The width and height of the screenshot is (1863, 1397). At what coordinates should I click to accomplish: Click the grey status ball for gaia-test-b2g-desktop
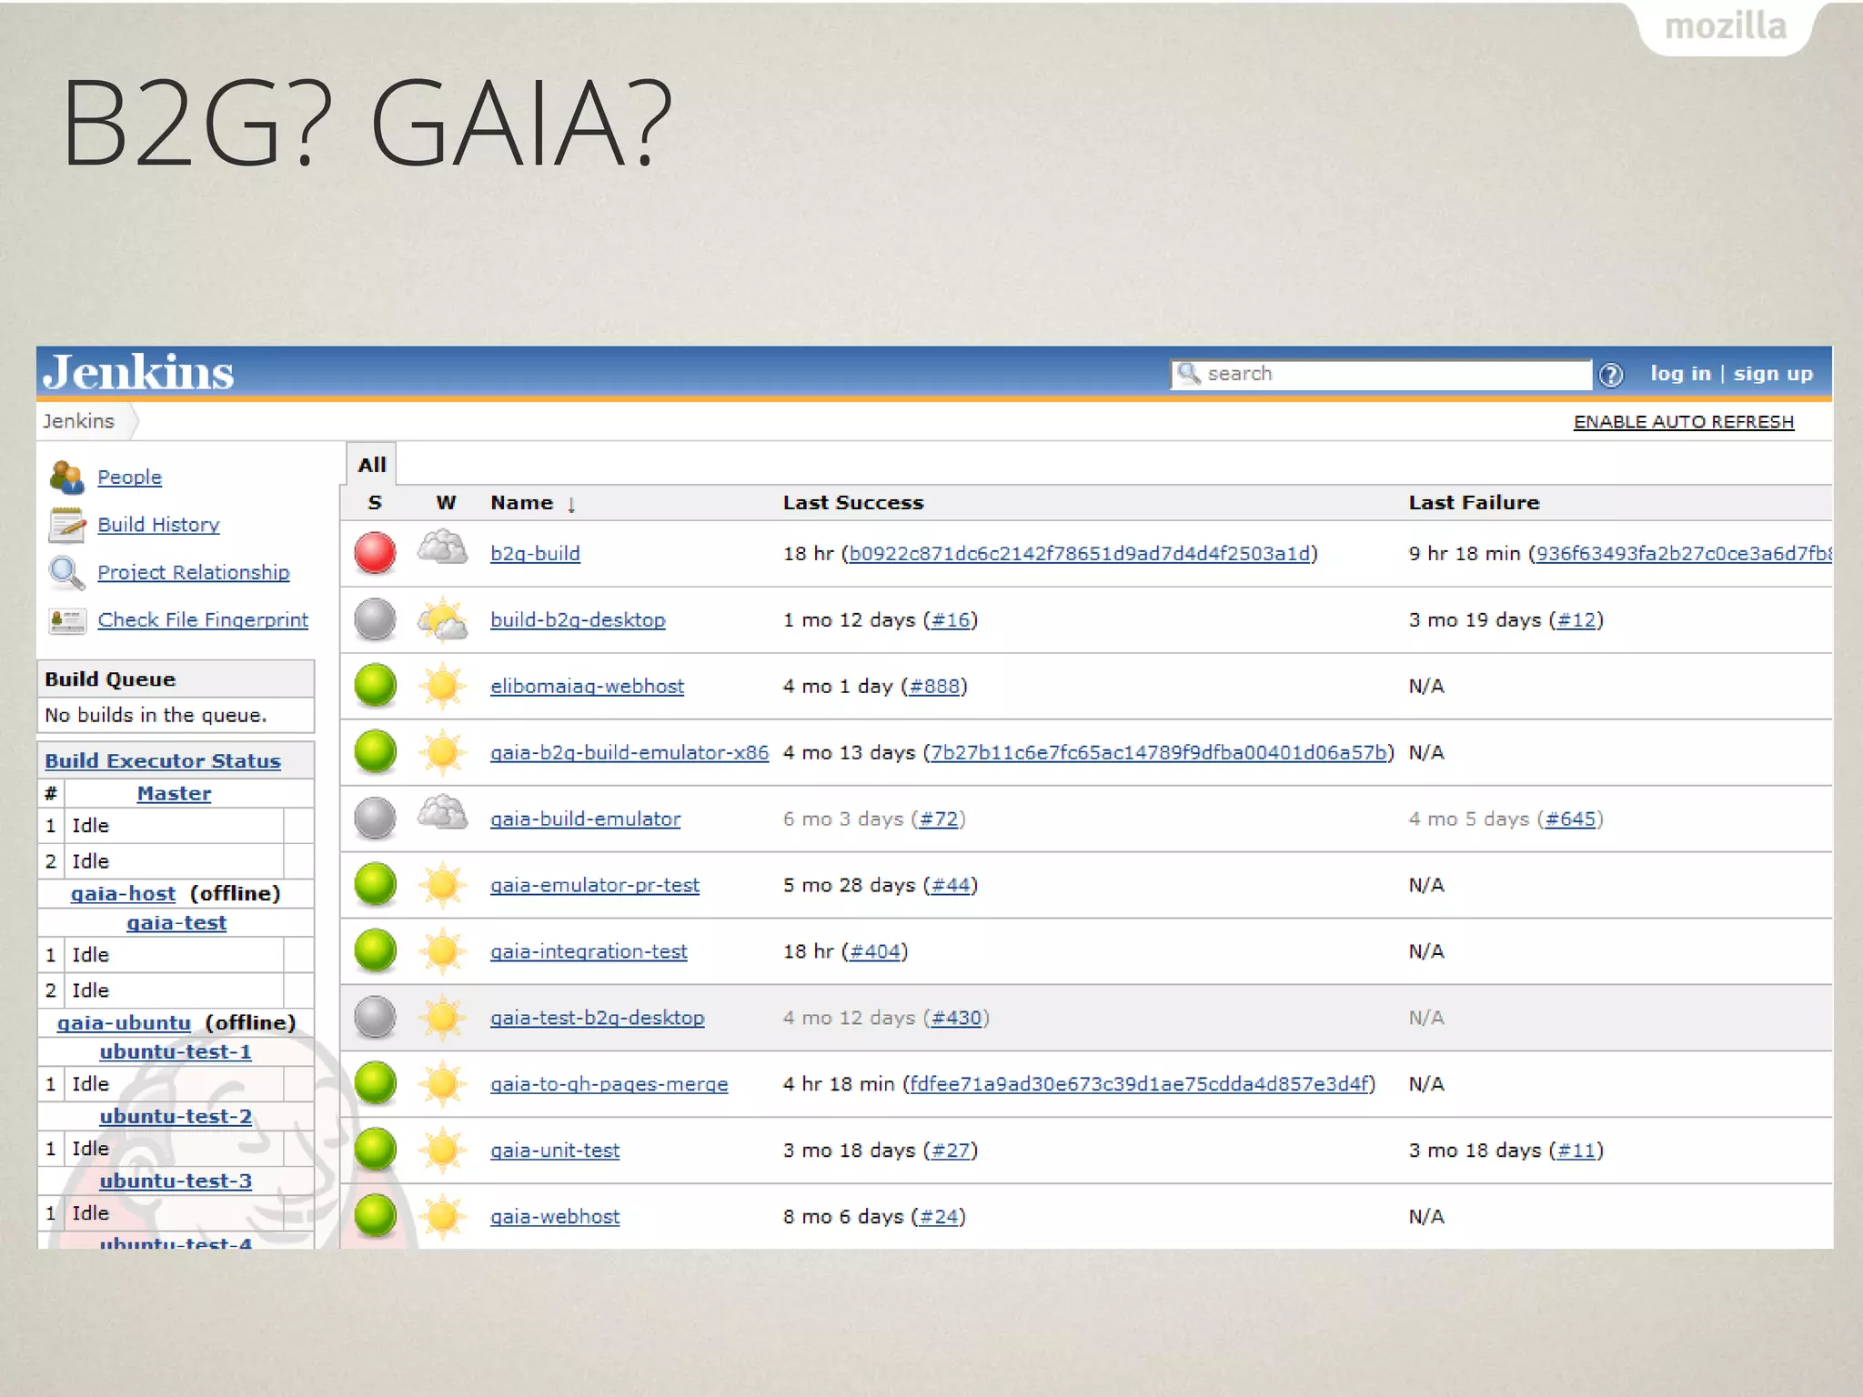375,1018
